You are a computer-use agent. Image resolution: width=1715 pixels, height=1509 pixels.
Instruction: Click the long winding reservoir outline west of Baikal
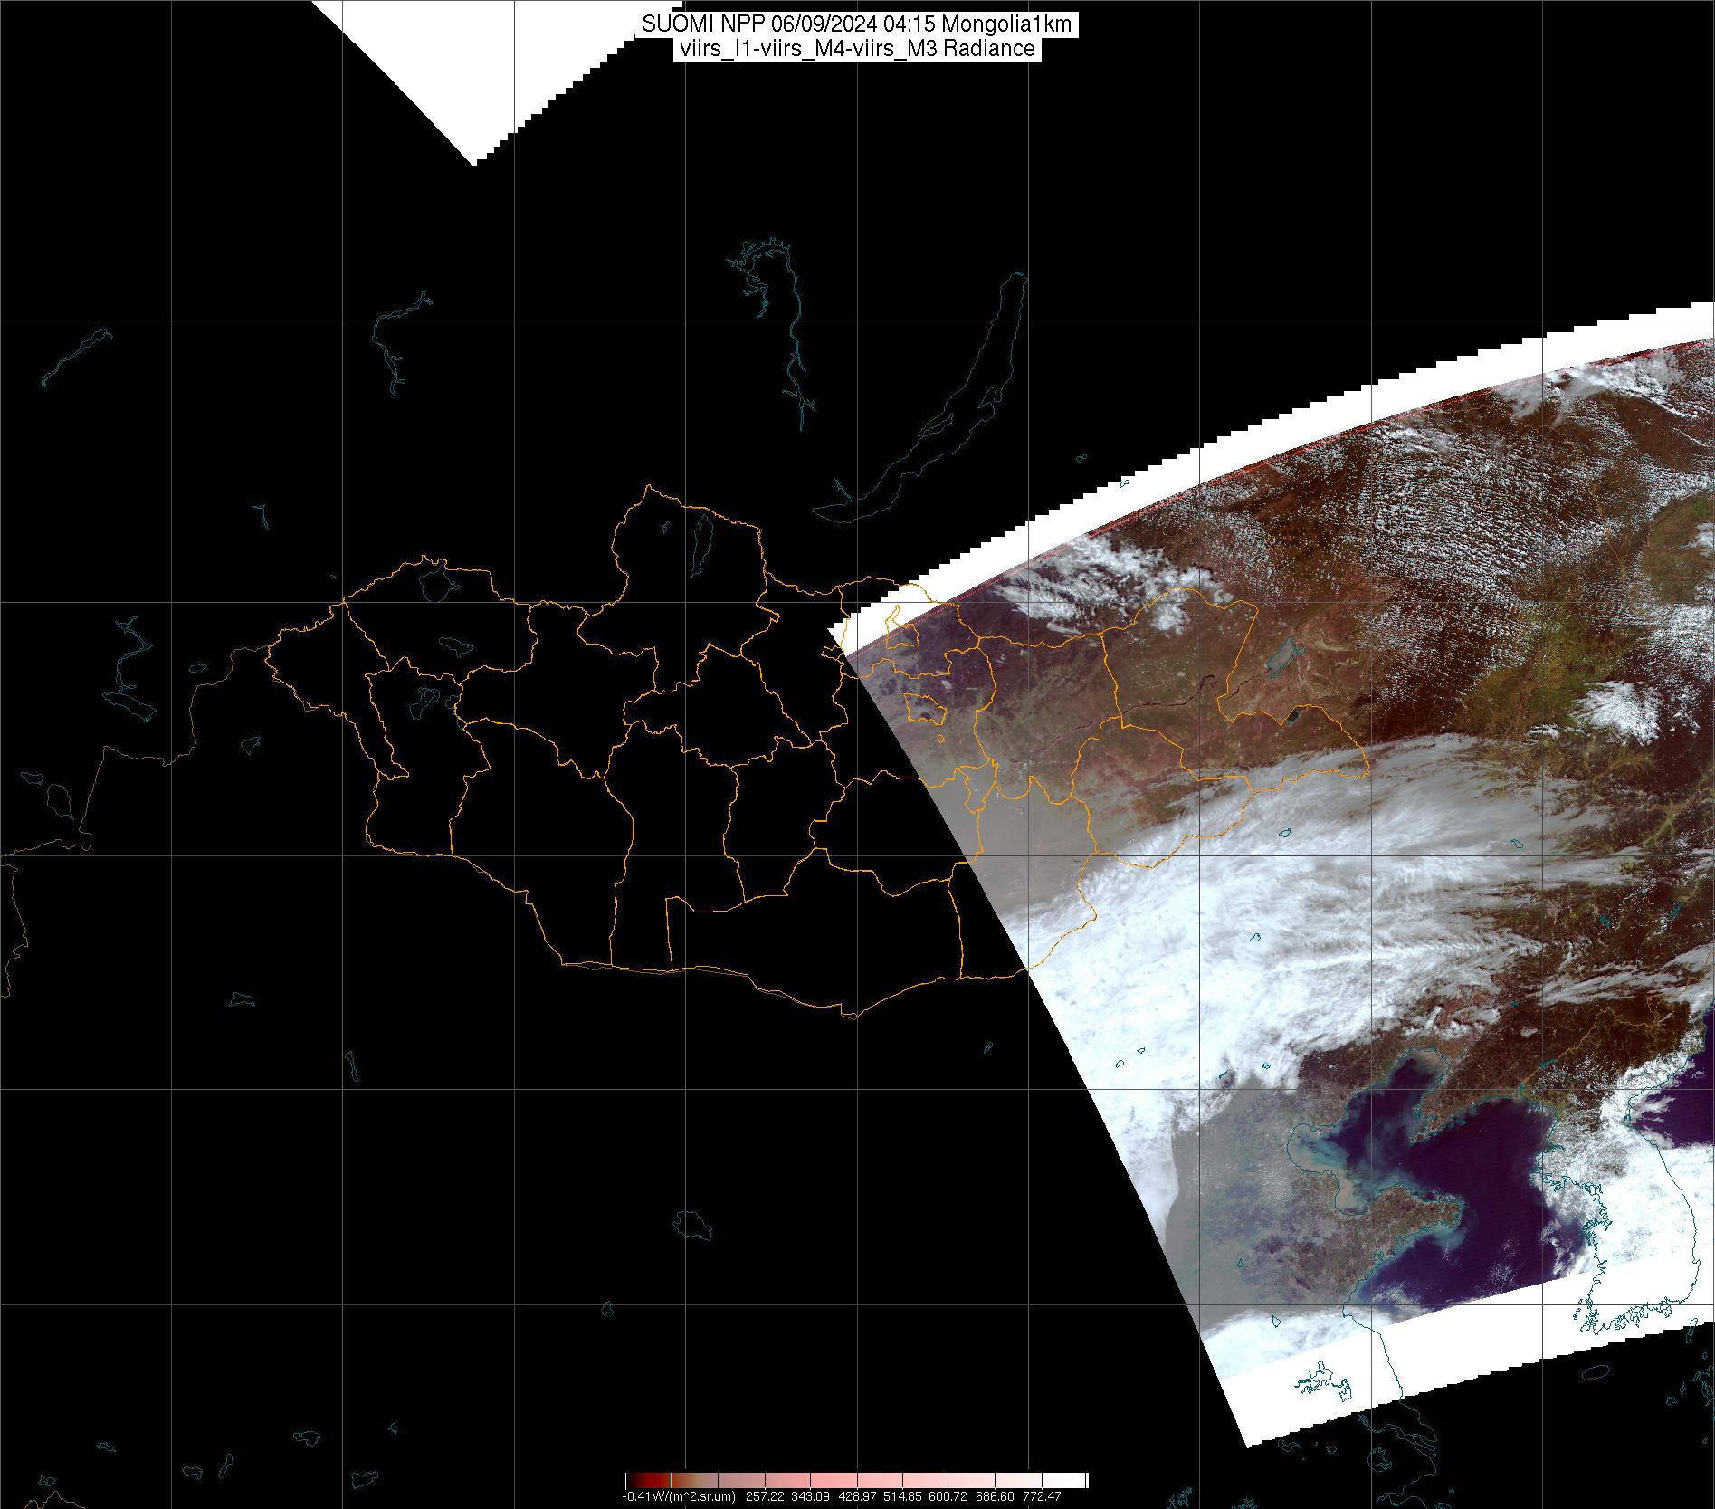pos(792,344)
